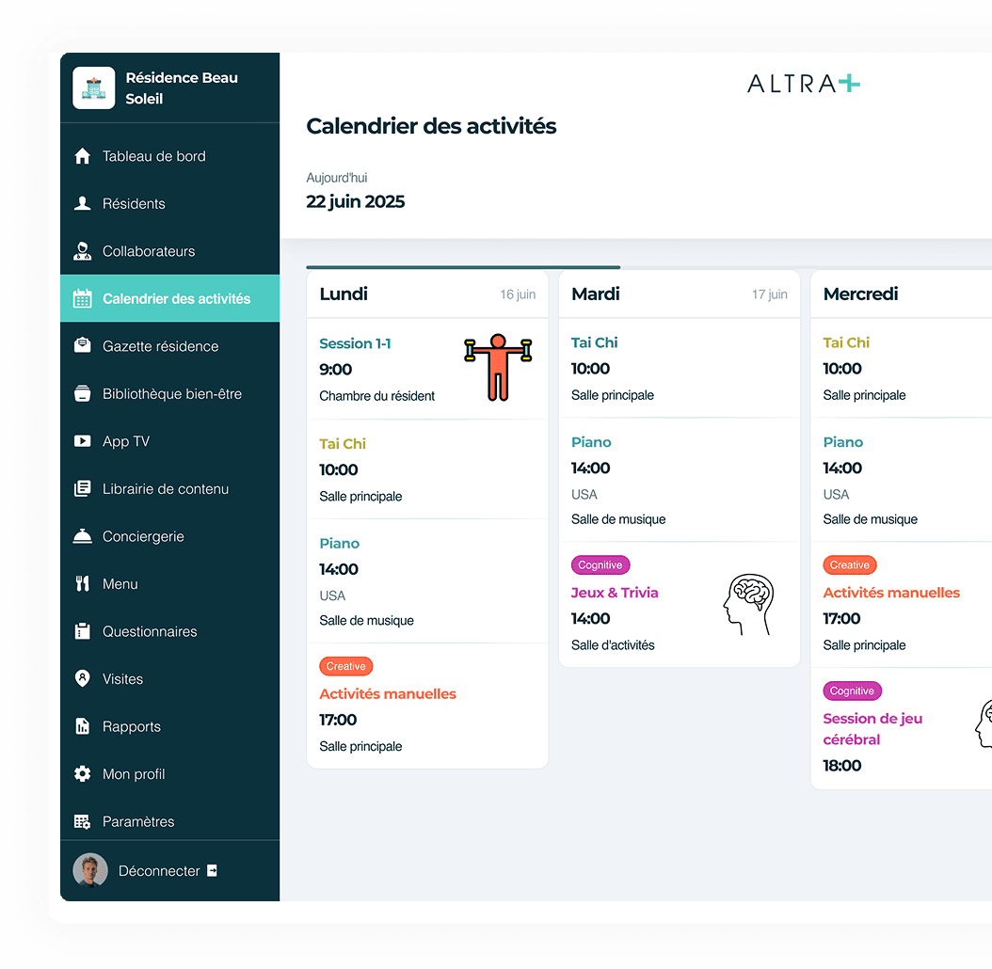Click the Tableau de bord home icon
Image resolution: width=992 pixels, height=969 pixels.
(x=83, y=156)
